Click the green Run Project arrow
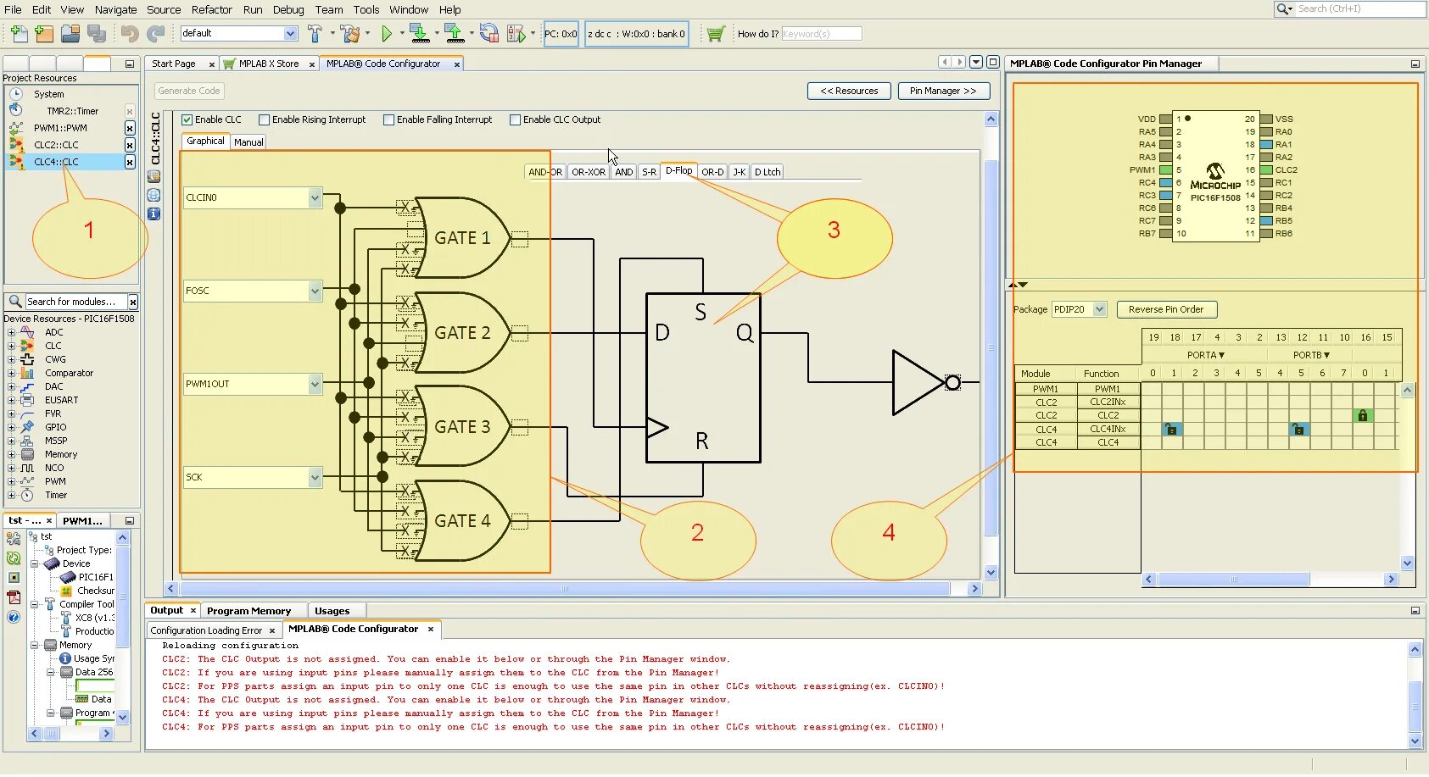This screenshot has height=777, width=1429. (x=387, y=34)
